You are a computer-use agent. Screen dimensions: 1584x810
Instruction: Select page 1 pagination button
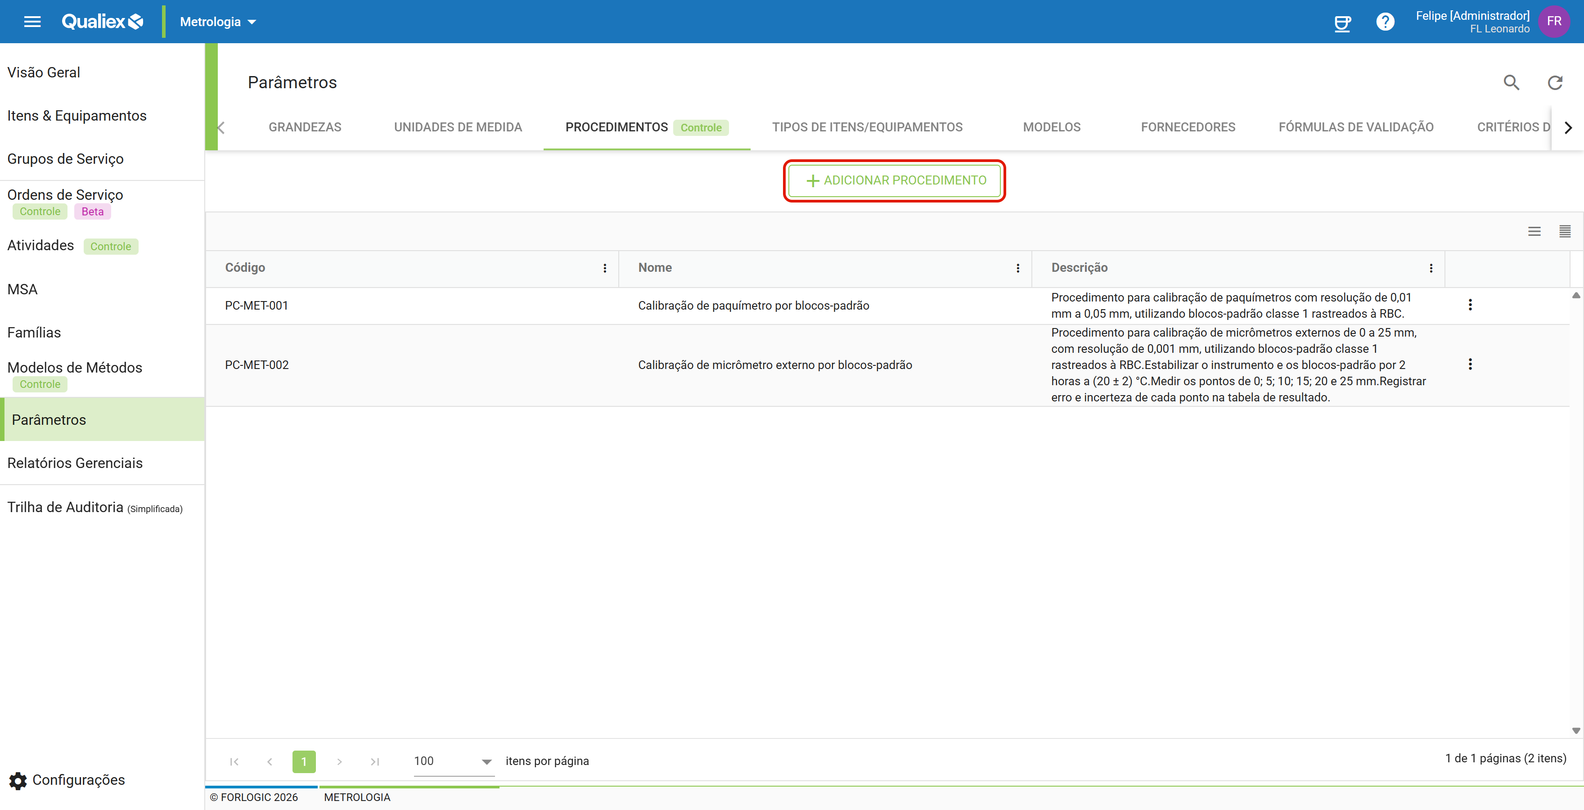point(304,761)
